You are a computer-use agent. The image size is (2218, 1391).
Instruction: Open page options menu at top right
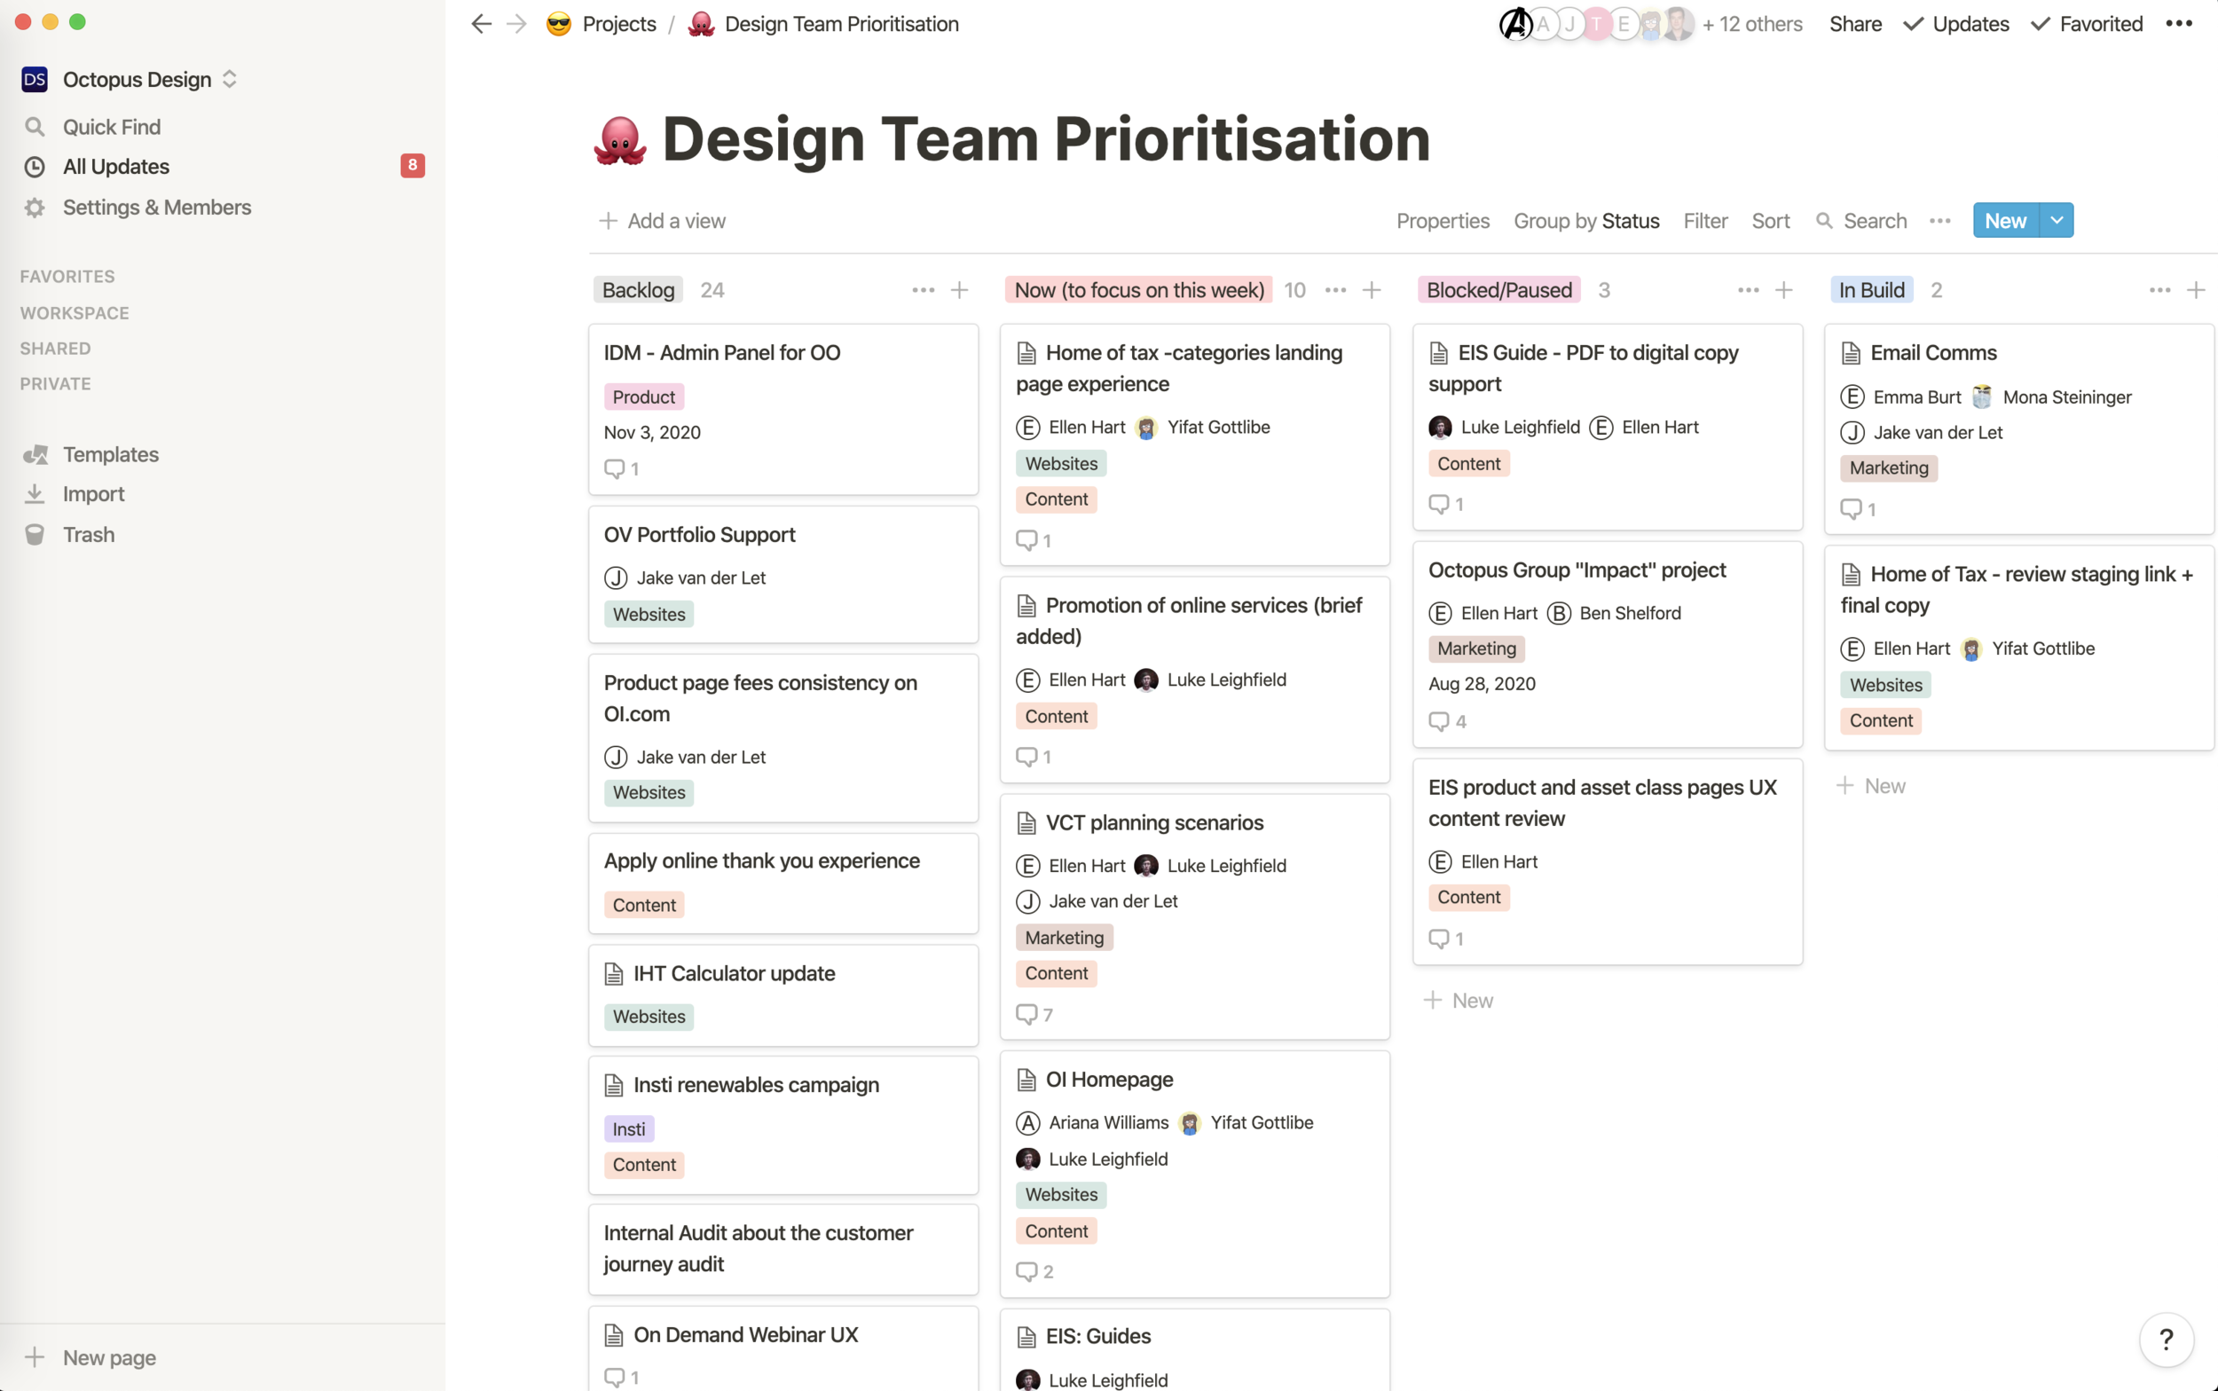pos(2178,24)
